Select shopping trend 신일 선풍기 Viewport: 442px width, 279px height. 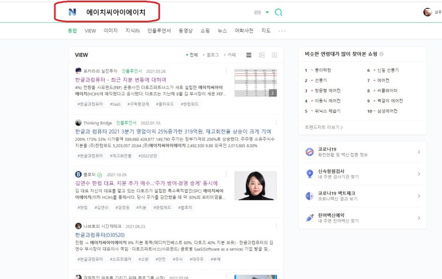tap(388, 70)
